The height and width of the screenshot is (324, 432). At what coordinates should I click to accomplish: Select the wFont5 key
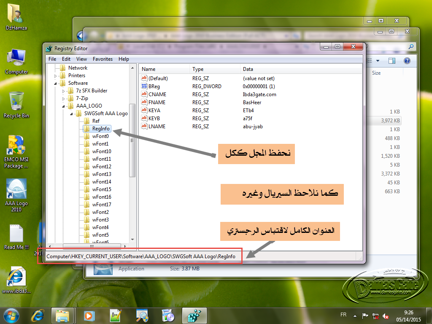100,235
